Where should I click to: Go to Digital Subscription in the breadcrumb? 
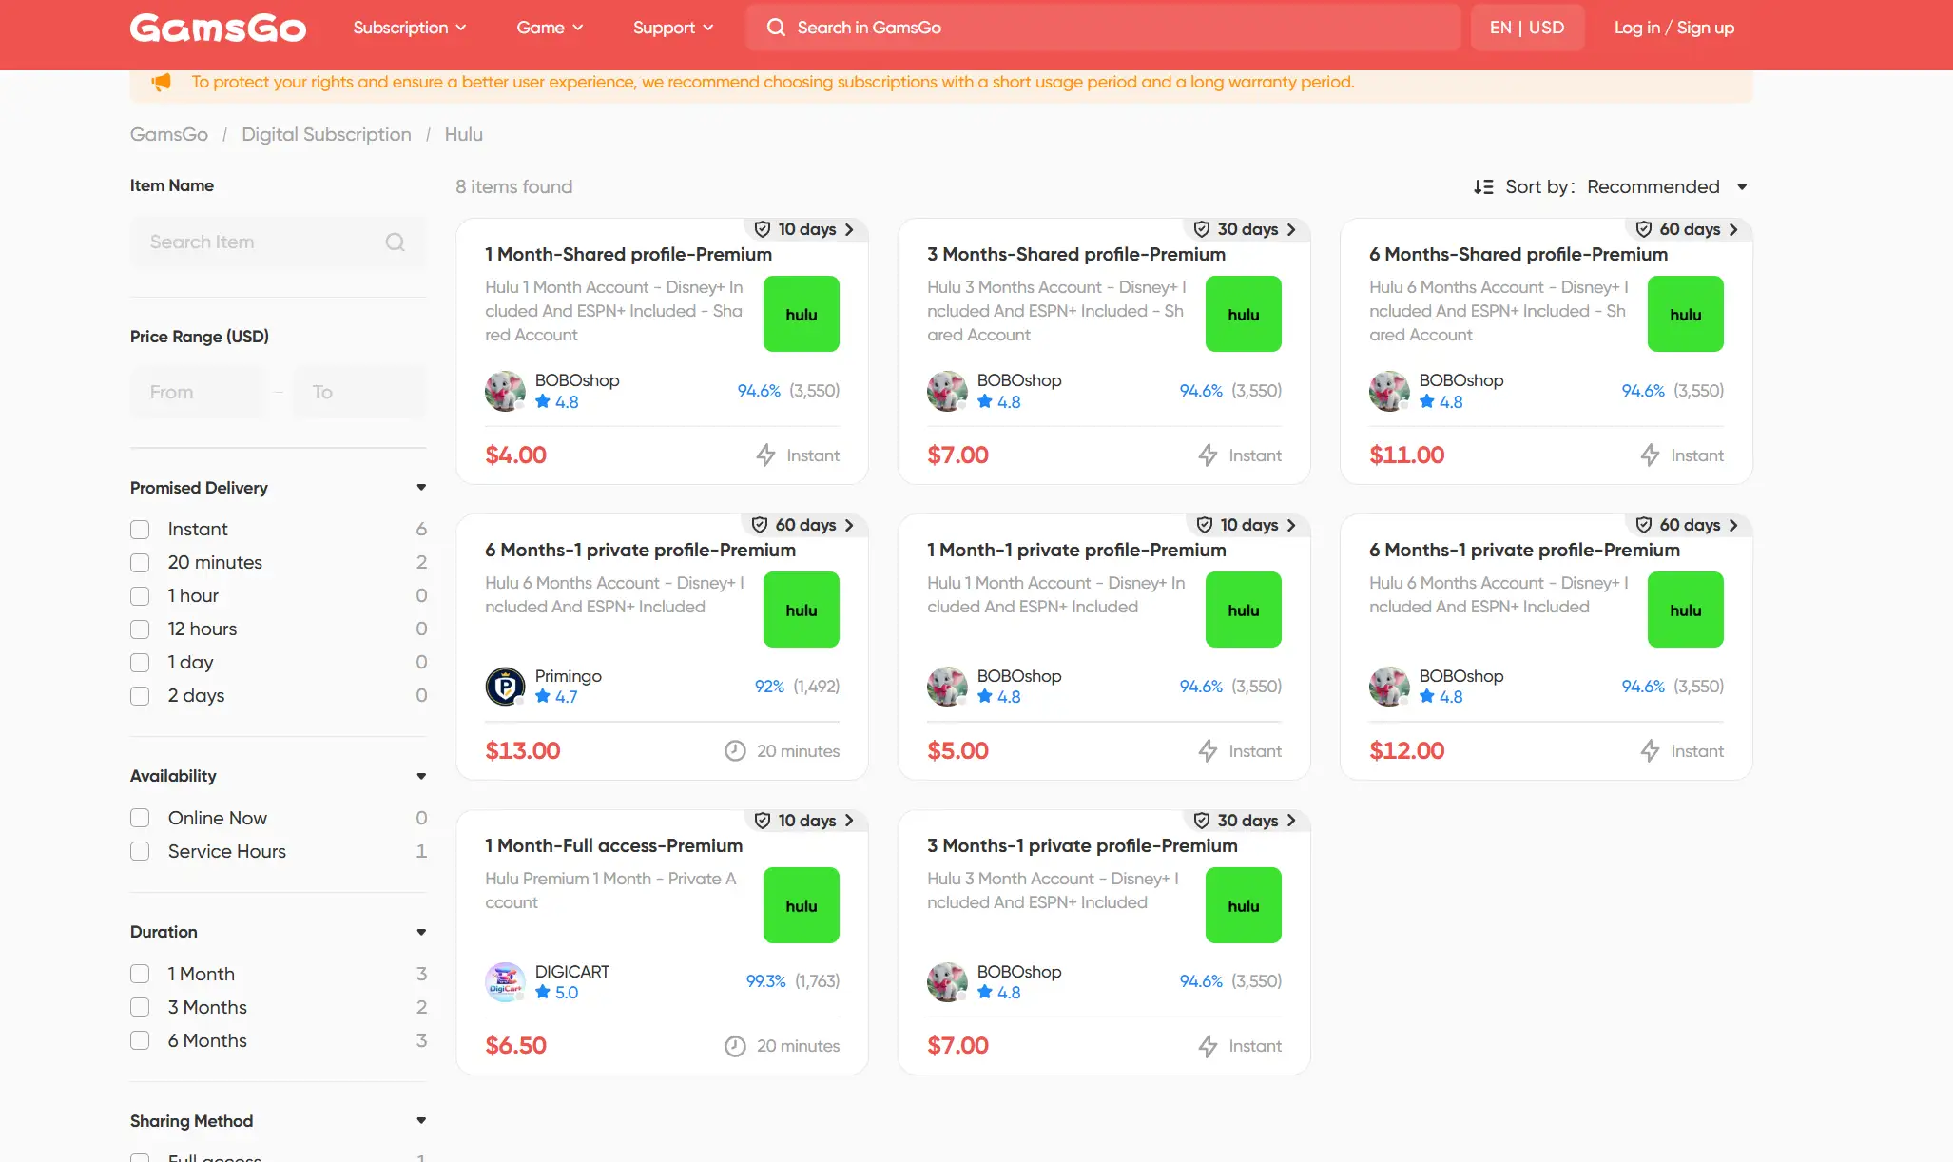click(326, 135)
